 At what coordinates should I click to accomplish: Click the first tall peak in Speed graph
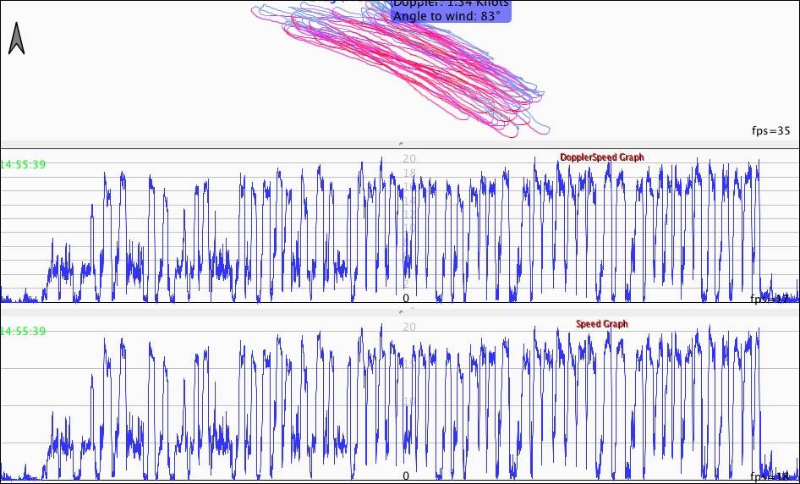click(x=106, y=340)
